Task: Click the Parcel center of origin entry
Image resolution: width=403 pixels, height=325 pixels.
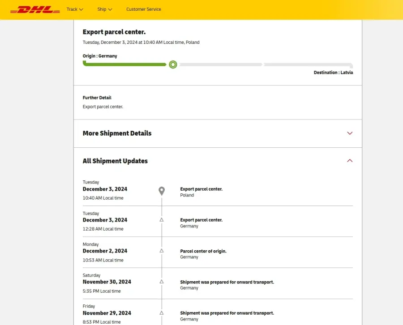Action: [203, 254]
